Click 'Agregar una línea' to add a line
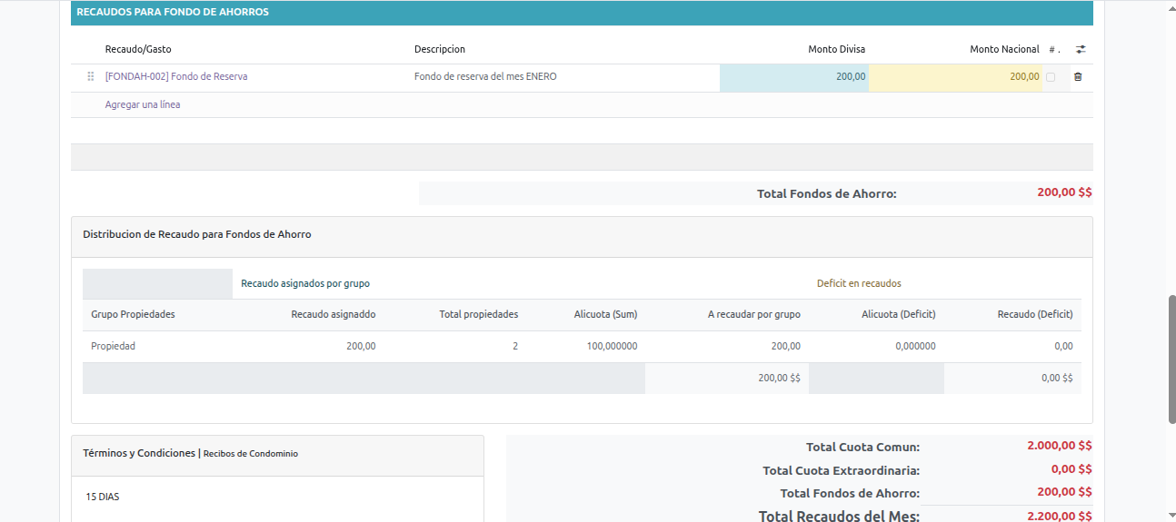1176x522 pixels. point(143,104)
